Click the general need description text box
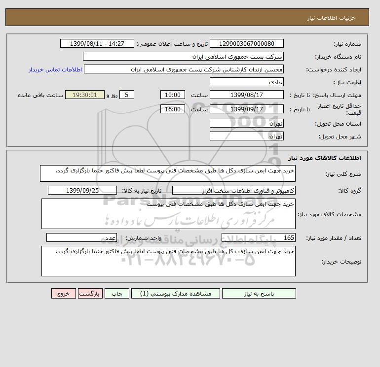Screen dimensions: 380x367 point(168,173)
